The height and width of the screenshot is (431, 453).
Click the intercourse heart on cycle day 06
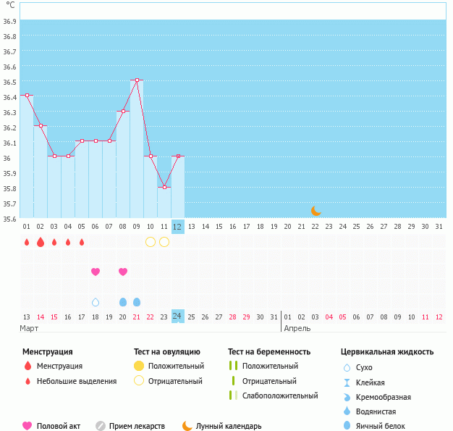[x=96, y=272]
